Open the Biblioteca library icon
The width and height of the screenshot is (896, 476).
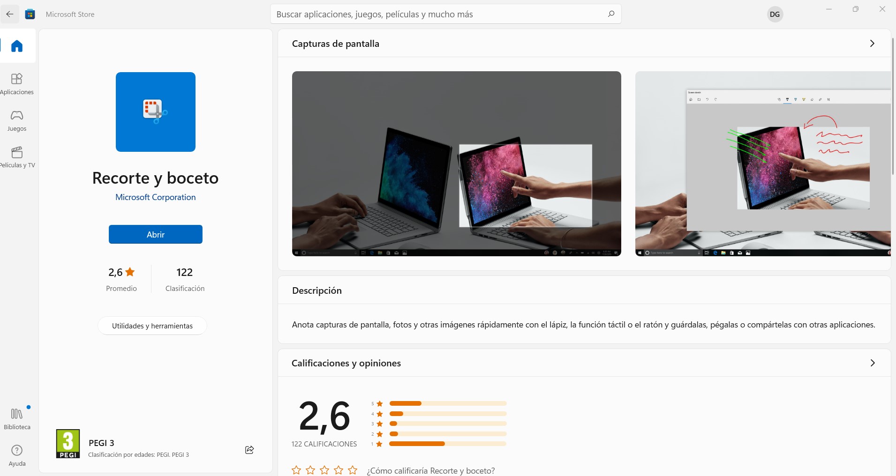(17, 419)
